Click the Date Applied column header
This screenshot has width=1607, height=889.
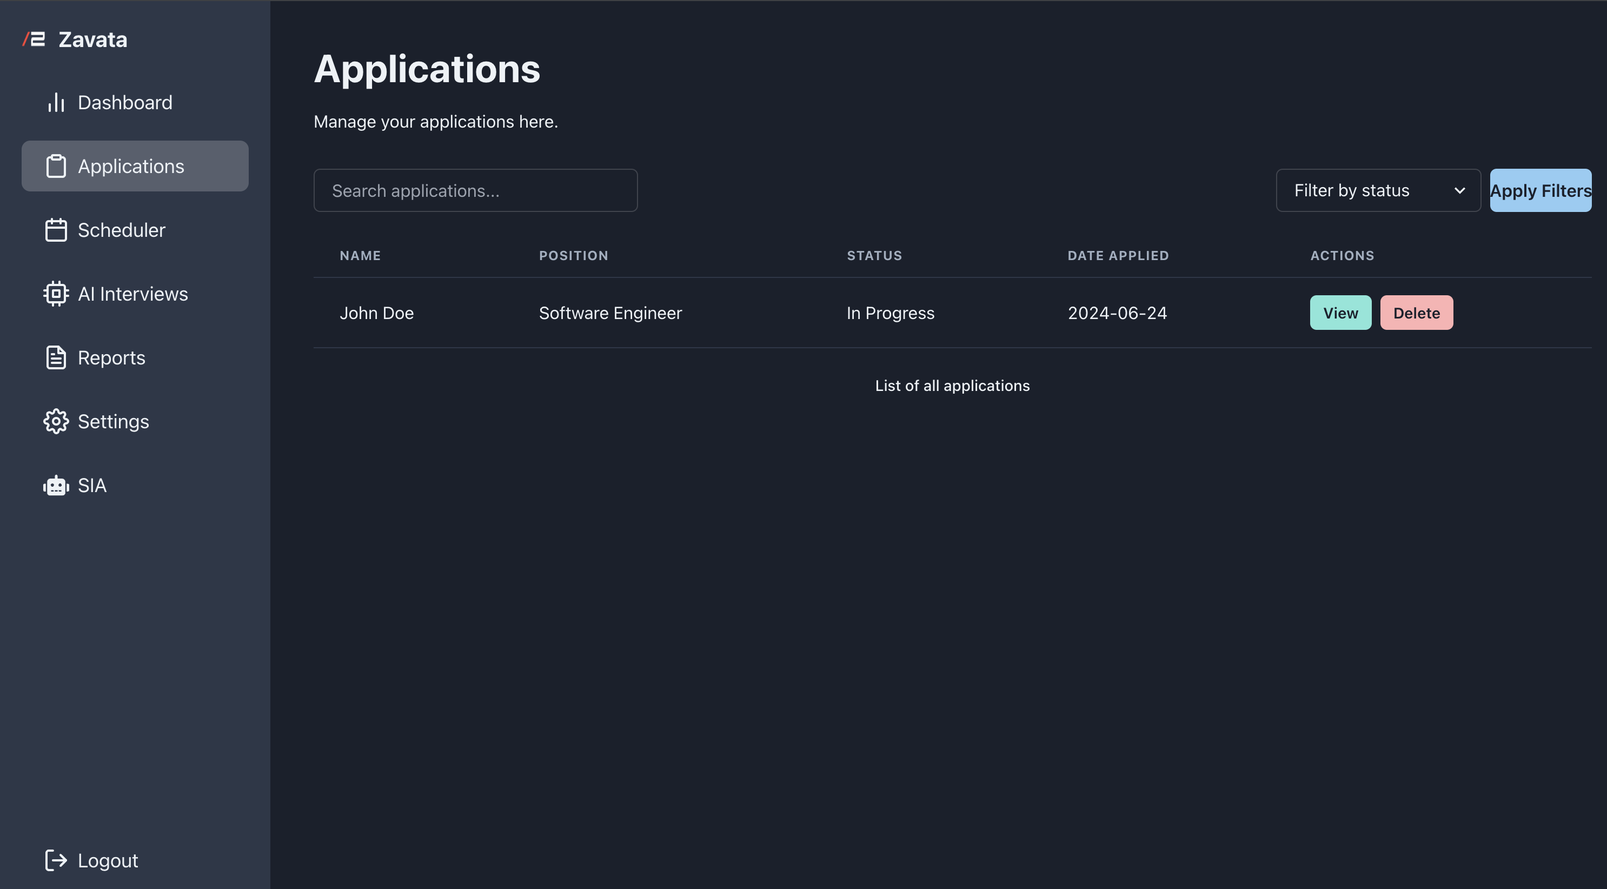(1118, 255)
